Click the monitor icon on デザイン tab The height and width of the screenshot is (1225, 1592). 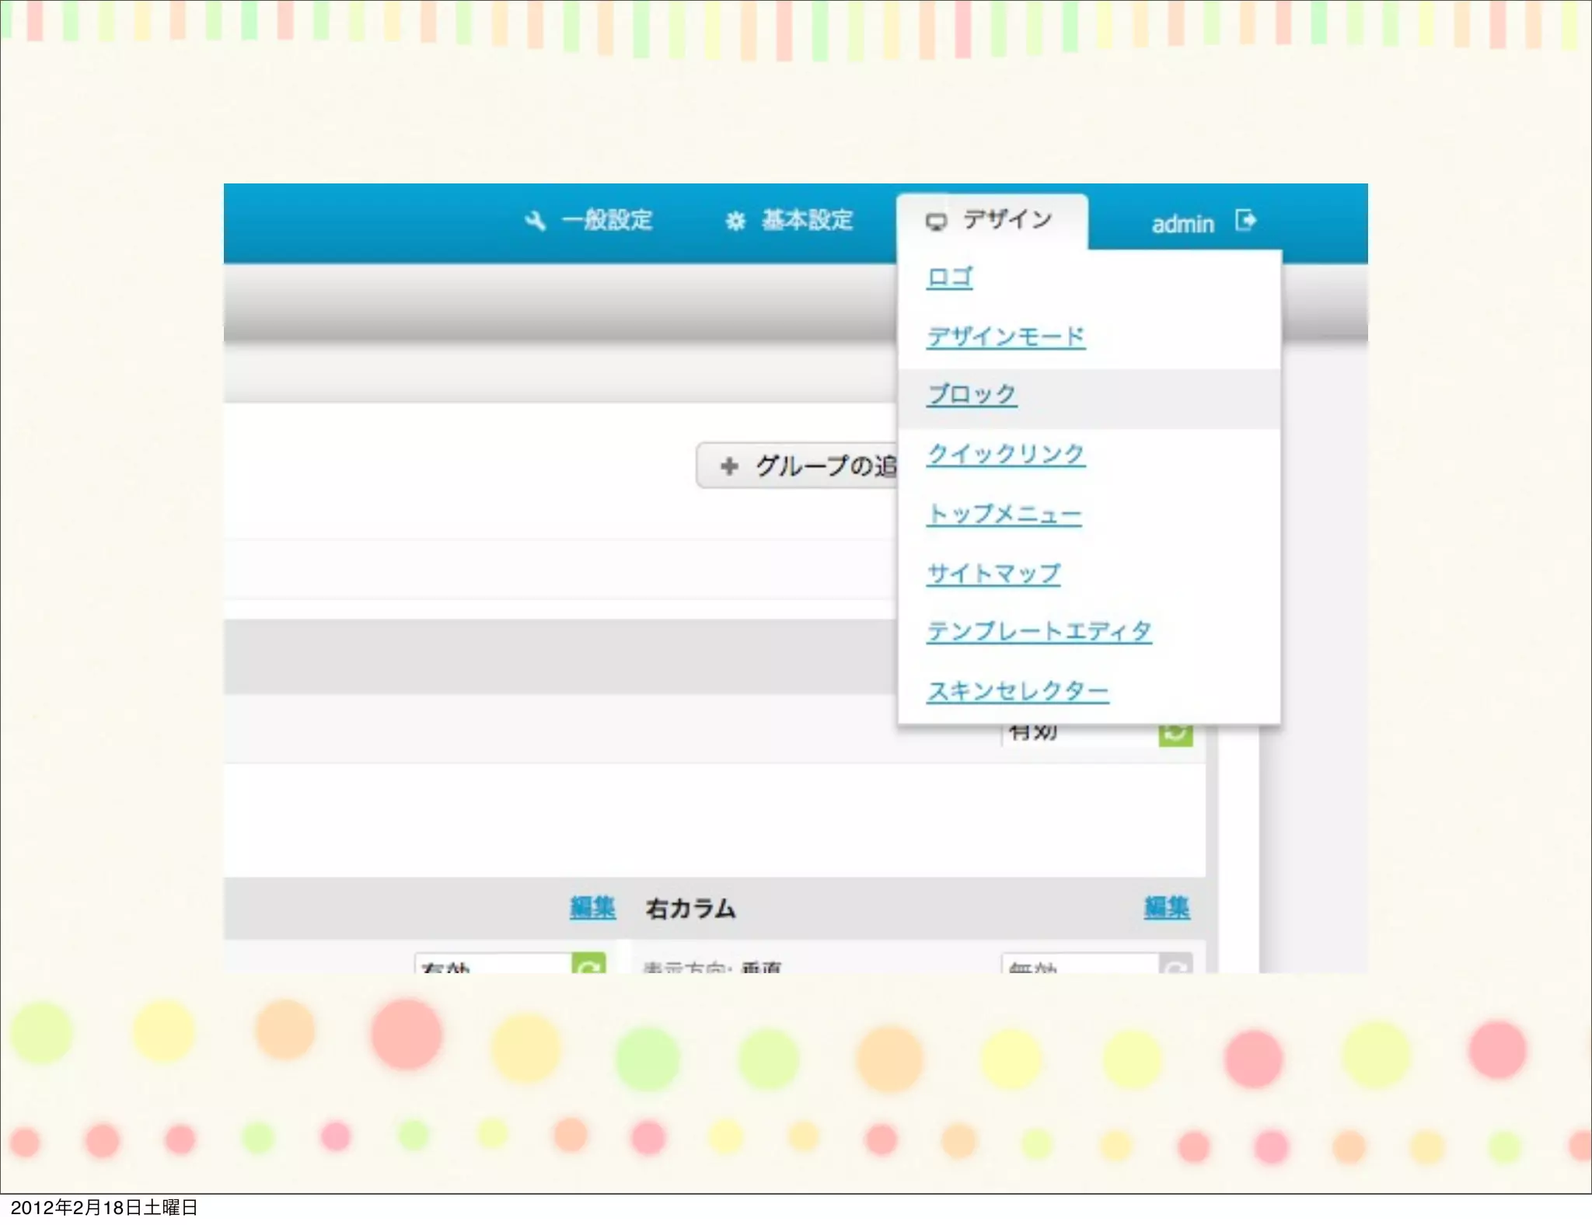936,222
